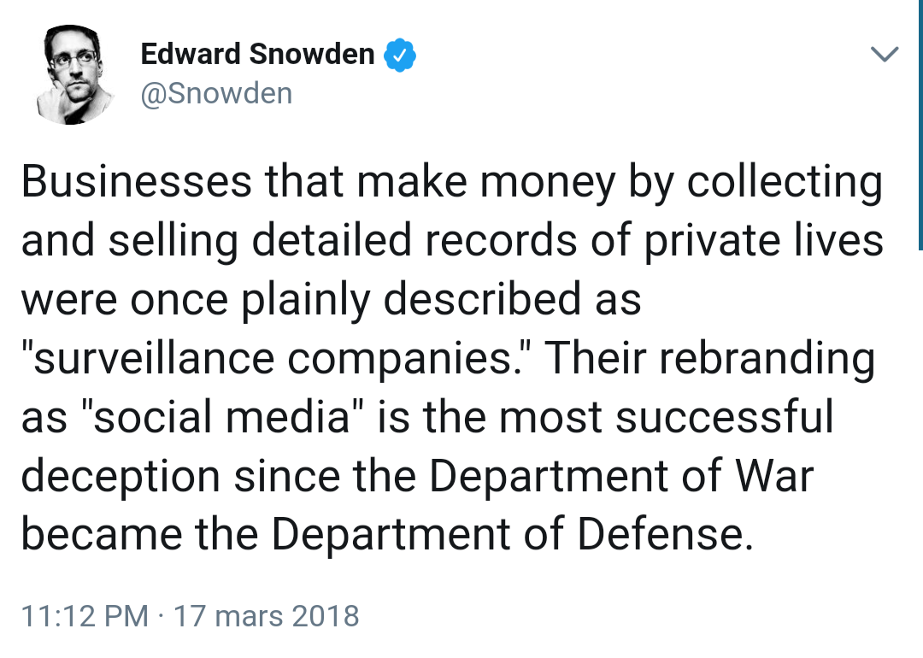Click the 11:12 PM timestamp
This screenshot has width=923, height=658.
(84, 615)
